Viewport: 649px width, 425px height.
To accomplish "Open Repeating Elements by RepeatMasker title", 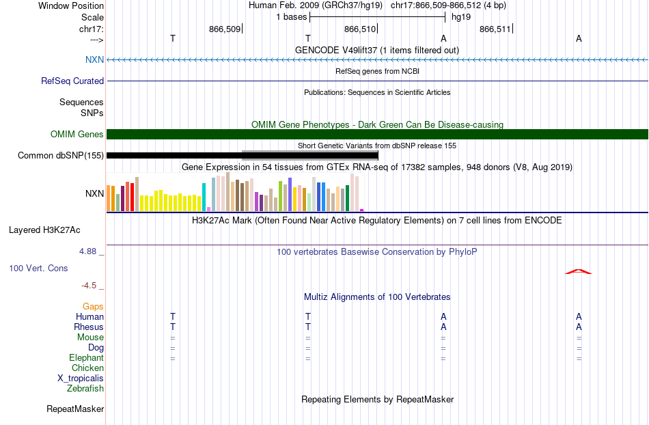I will coord(377,399).
